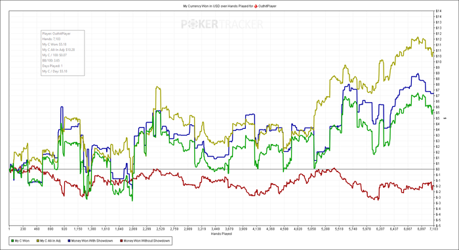Click 'BB/100: 3.65' stat line
Viewport: 459px width, 250px height.
[x=51, y=60]
